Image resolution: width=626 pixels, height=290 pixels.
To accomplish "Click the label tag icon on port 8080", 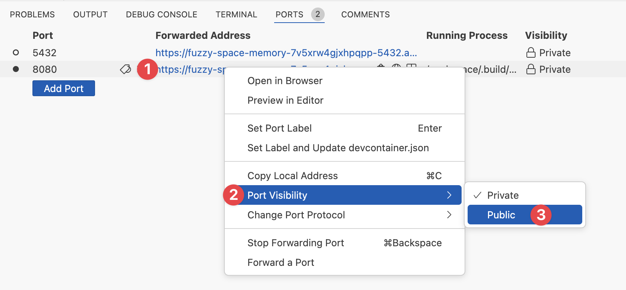I will coord(125,69).
